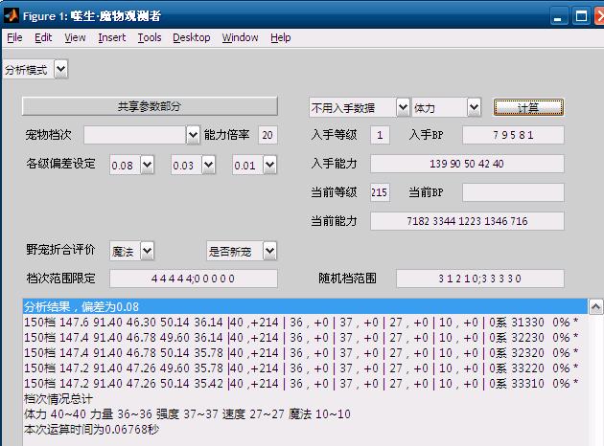Click the 能力倍率 input field
Image resolution: width=604 pixels, height=446 pixels.
tap(267, 135)
